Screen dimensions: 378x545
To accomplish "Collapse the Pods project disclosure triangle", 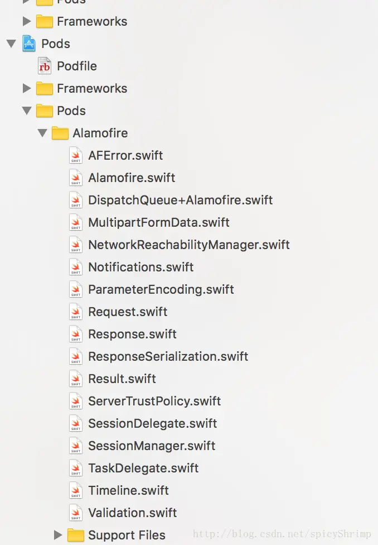I will (x=11, y=44).
